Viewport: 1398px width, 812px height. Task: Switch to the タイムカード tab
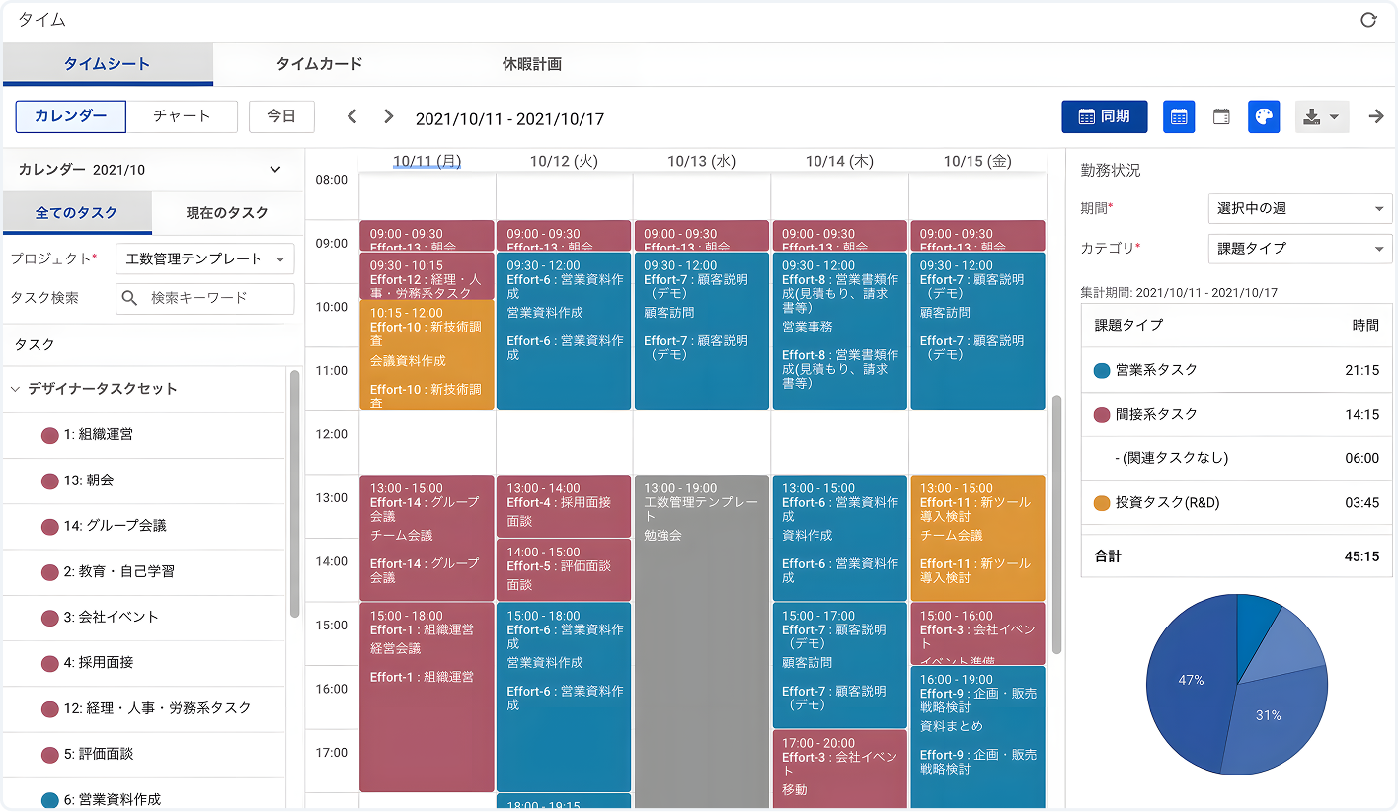319,64
